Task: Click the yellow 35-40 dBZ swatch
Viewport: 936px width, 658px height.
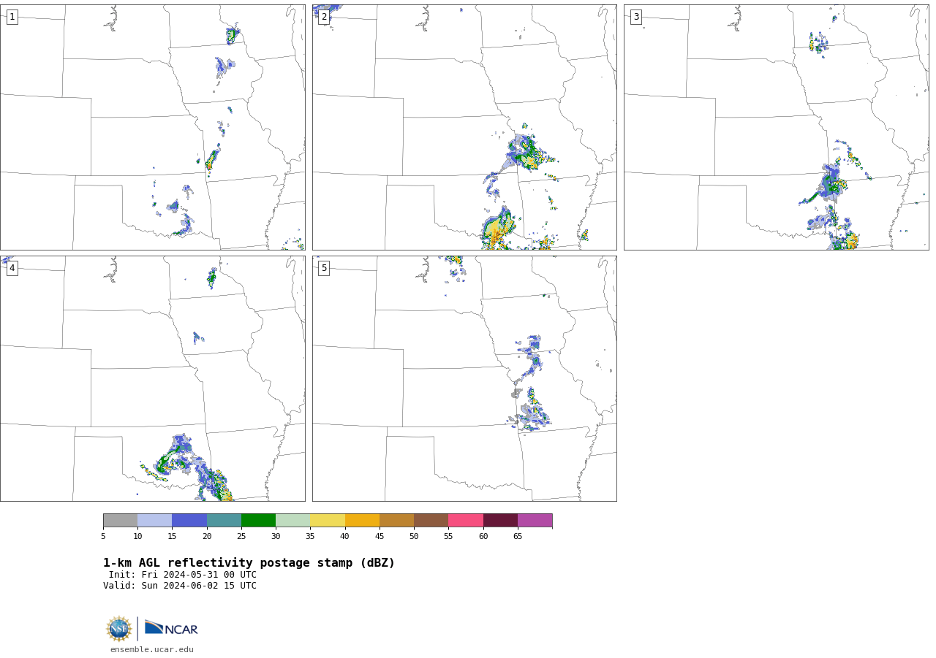Action: tap(328, 521)
